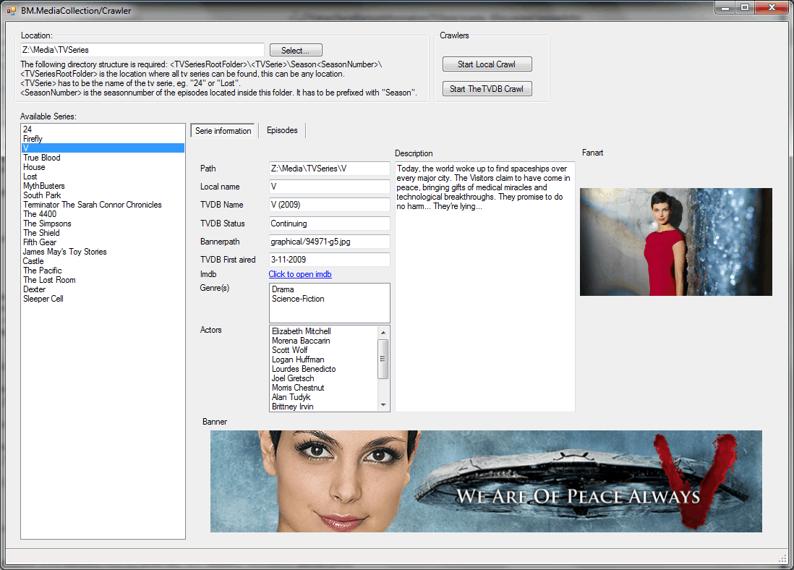Click the Description text box
This screenshot has width=794, height=570.
[x=484, y=286]
